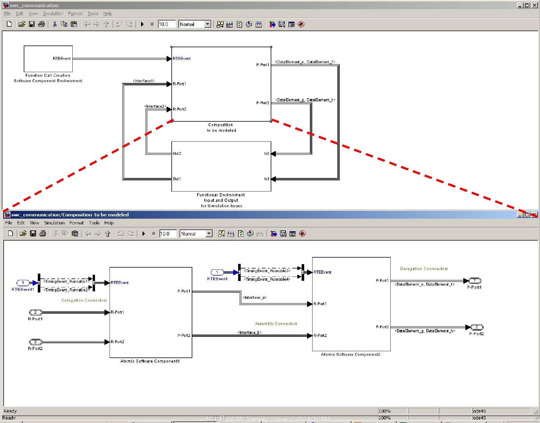
Task: Print the current block diagram
Action: 41,24
